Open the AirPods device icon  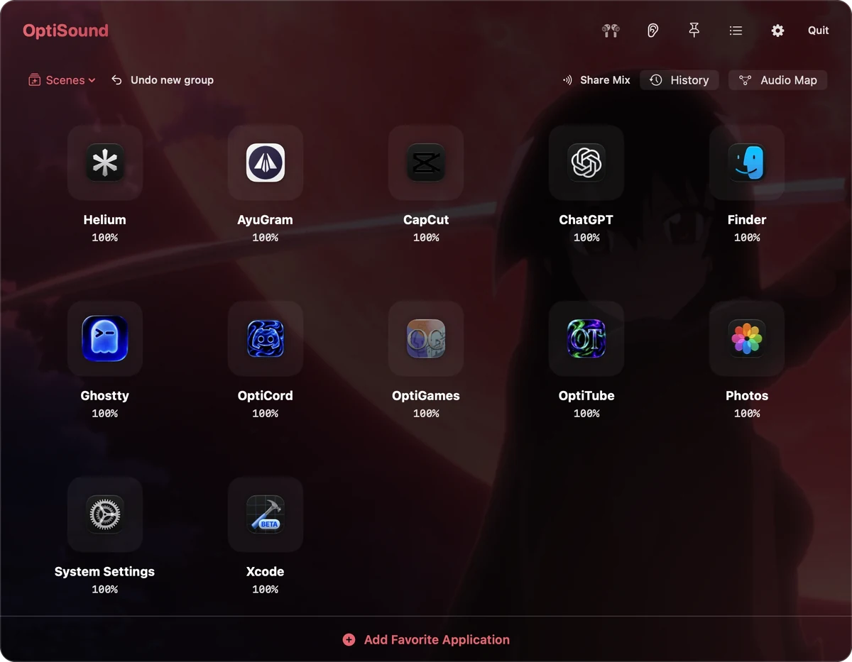click(x=611, y=31)
